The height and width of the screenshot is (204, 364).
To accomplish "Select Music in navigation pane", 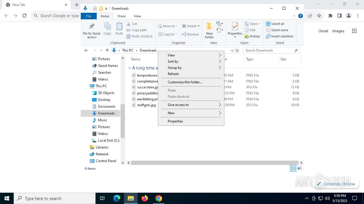I will (x=100, y=120).
